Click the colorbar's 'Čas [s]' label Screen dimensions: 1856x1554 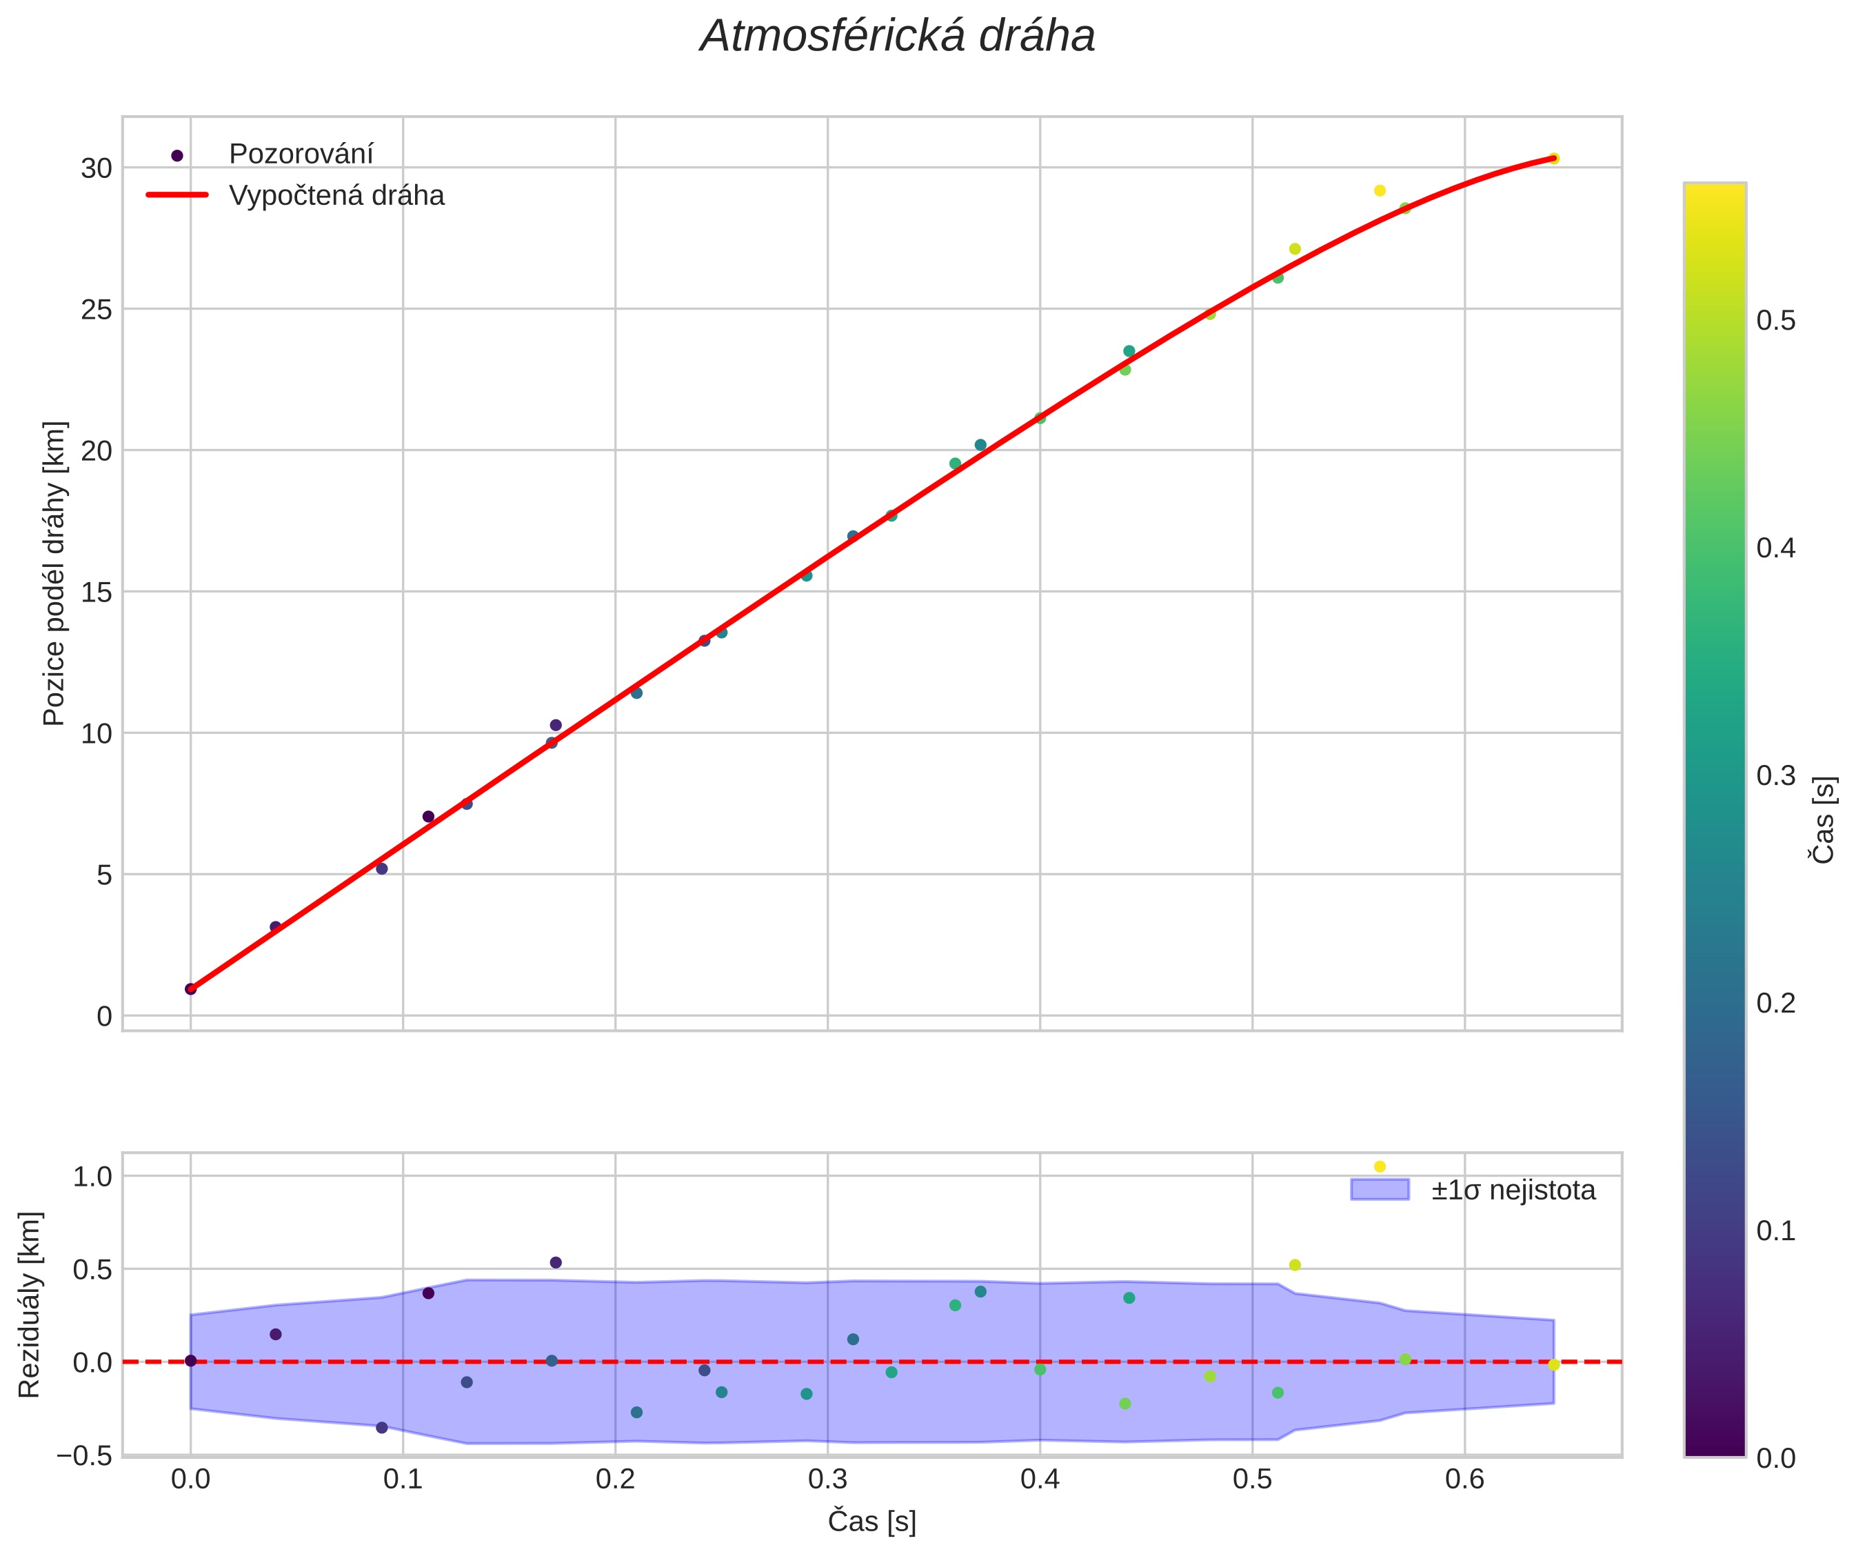(x=1824, y=819)
